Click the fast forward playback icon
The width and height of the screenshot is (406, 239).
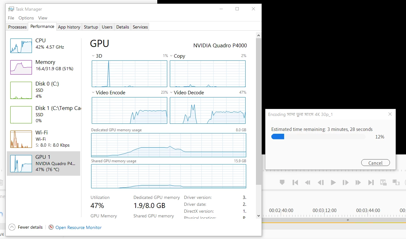(358, 182)
